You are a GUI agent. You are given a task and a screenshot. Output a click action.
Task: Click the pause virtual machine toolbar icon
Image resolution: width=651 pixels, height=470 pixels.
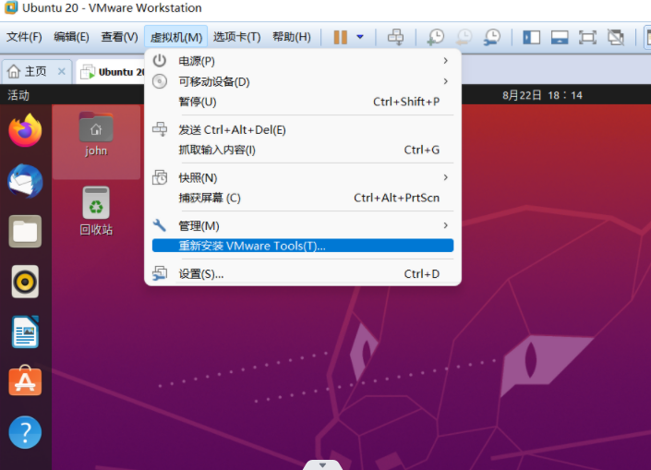click(x=340, y=37)
